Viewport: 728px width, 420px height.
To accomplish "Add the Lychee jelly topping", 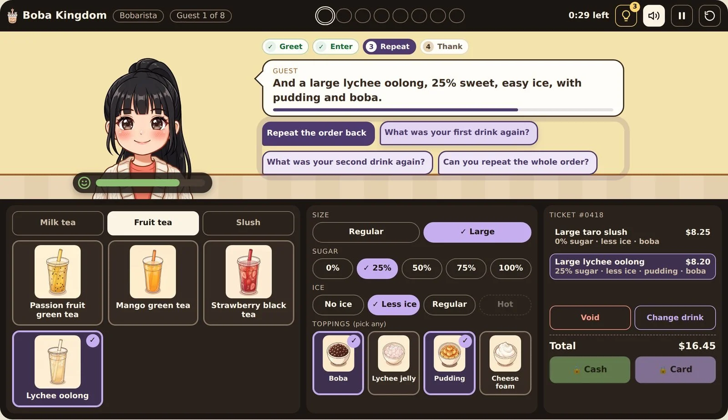I will tap(394, 363).
